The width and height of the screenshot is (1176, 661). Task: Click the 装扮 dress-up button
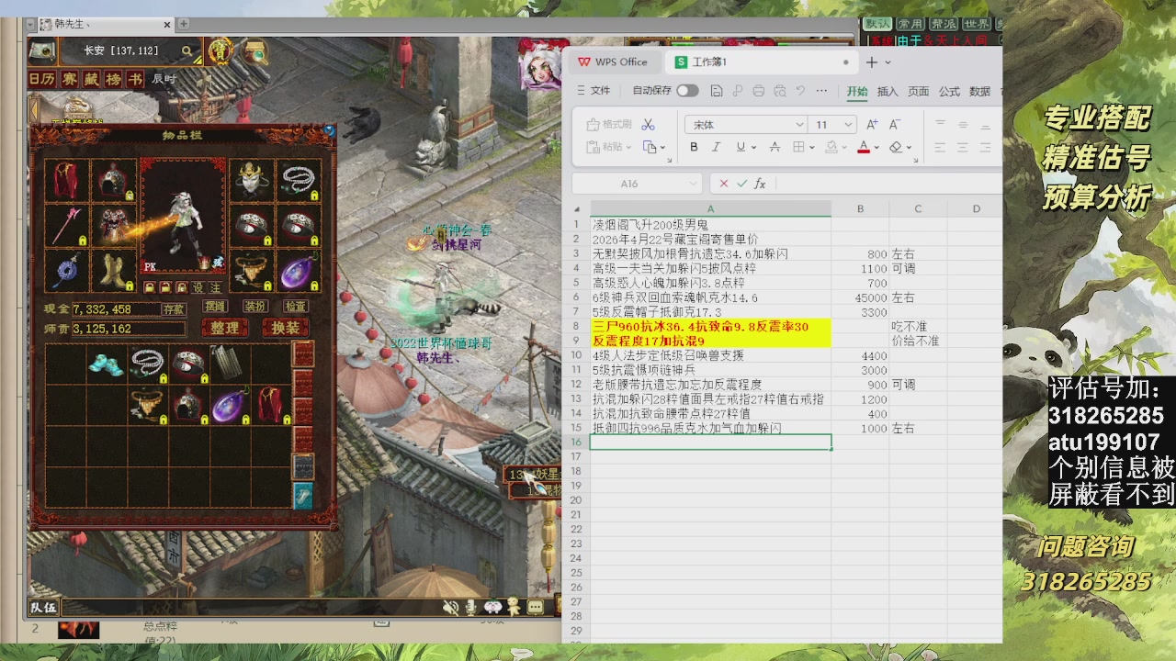[x=255, y=306]
